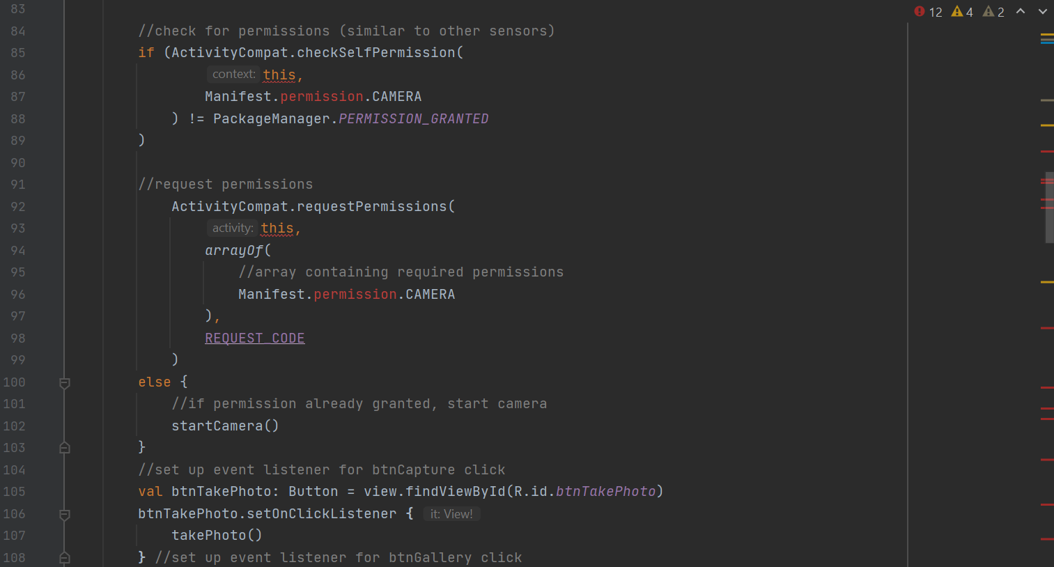Go to next highlighted error arrow
The image size is (1054, 567).
pos(1043,11)
